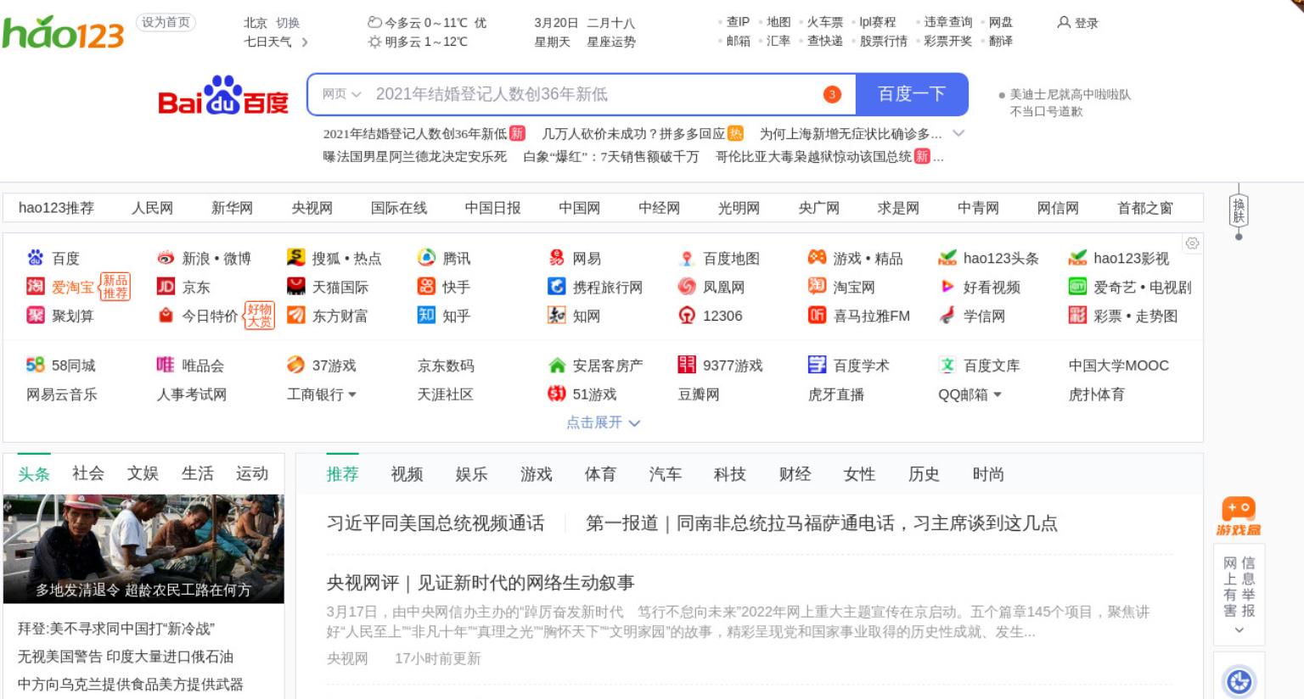This screenshot has height=699, width=1304.
Task: Open the Ctrip icon 携程旅行网
Action: tap(556, 287)
